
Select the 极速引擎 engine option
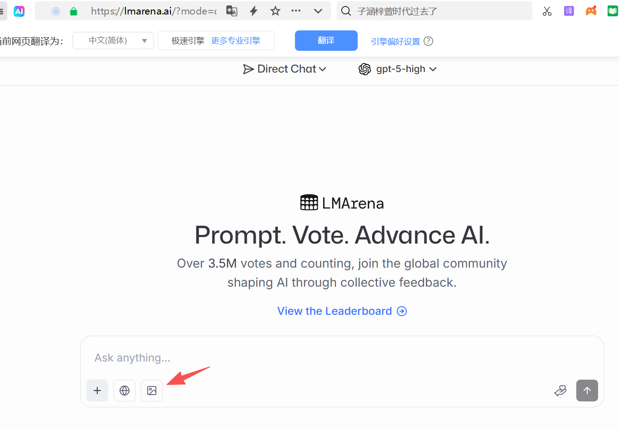[188, 41]
